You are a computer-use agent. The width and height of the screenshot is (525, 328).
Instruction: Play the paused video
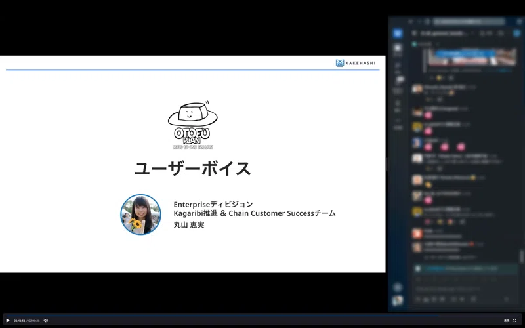[x=8, y=321]
